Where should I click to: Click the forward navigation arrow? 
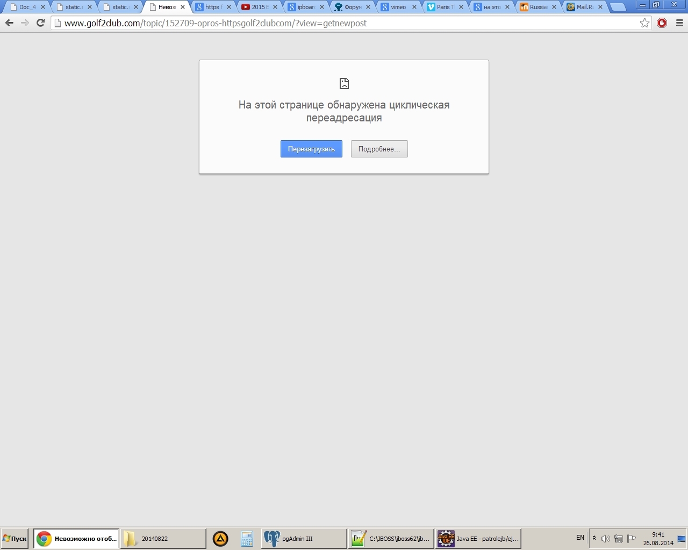point(25,23)
